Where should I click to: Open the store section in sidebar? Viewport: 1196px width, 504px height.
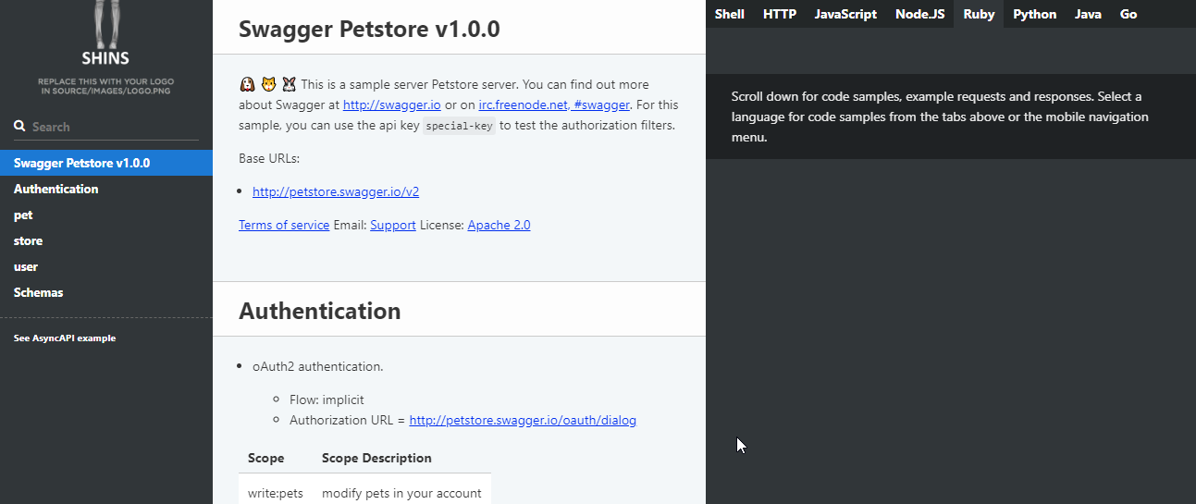[106, 240]
